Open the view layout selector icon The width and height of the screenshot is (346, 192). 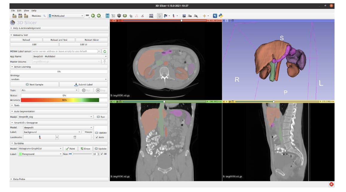point(151,16)
